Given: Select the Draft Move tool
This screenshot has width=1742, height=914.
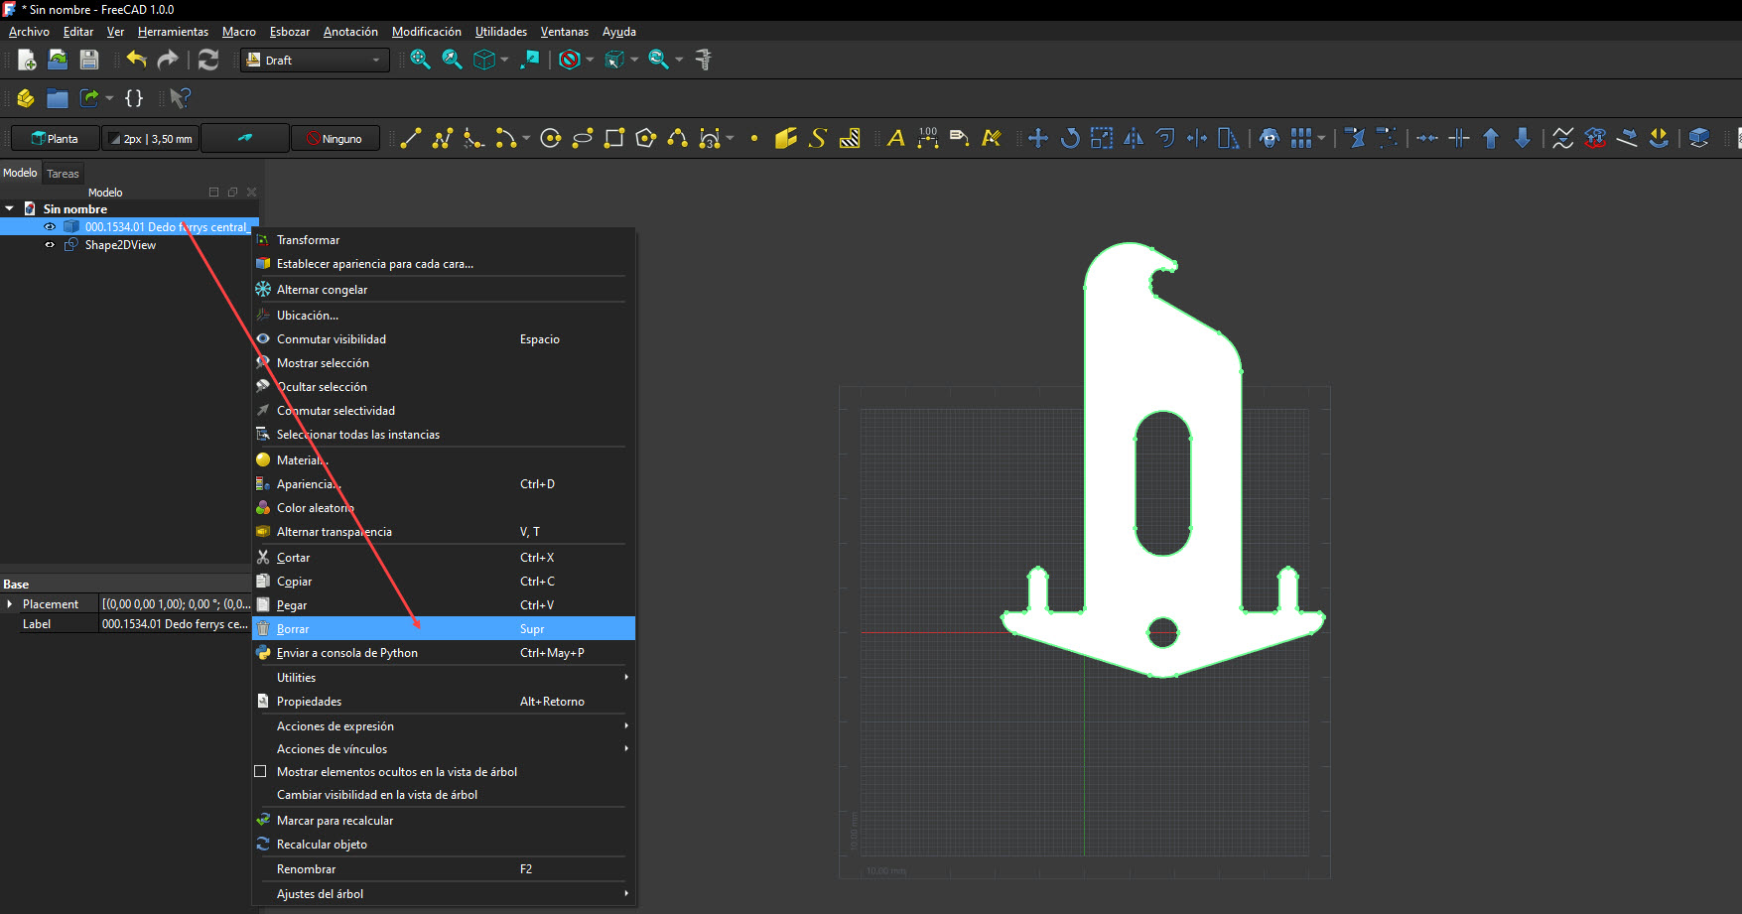Looking at the screenshot, I should pos(1038,138).
